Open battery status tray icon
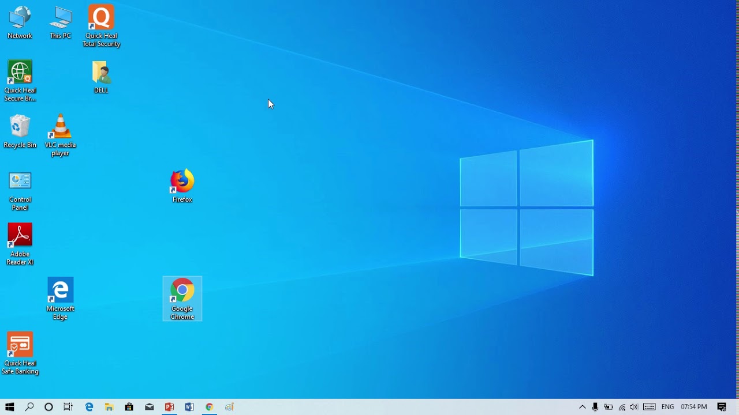 coord(609,407)
